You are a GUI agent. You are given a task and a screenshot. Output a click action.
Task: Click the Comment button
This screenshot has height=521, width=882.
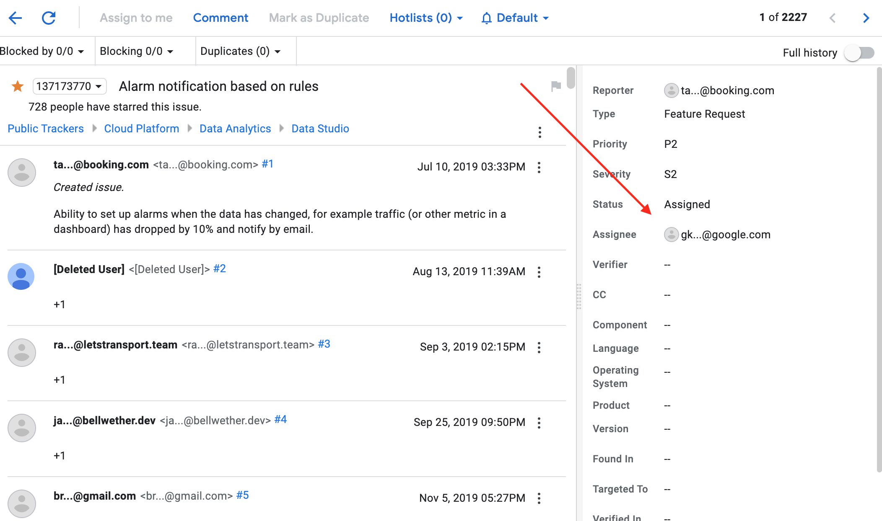point(220,18)
